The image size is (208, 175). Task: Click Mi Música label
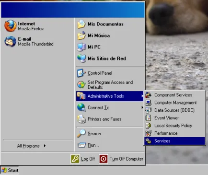tap(99, 35)
